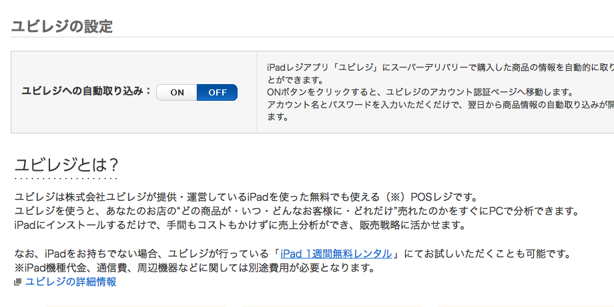Click the text とができます in the description
This screenshot has width=614, height=307.
pos(295,80)
